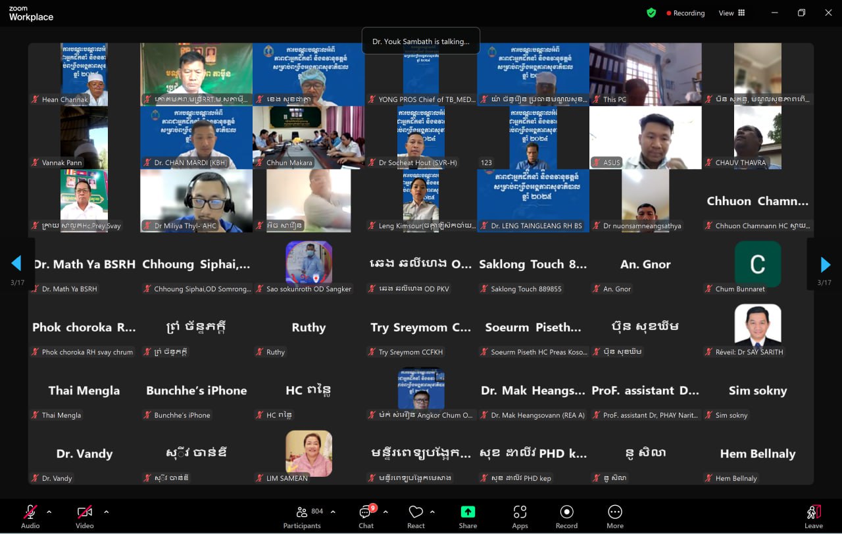Viewport: 842px width, 534px height.
Task: Select This PC participant video tile
Action: click(645, 74)
